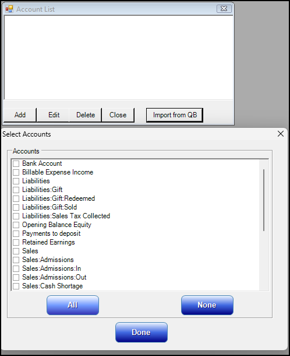This screenshot has height=356, width=290.
Task: Check Opening Balance Equity account
Action: coord(16,225)
